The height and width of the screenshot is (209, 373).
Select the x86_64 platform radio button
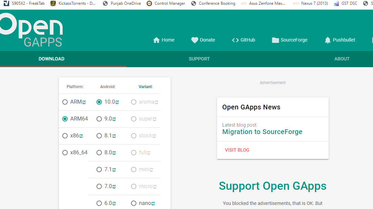pos(65,153)
